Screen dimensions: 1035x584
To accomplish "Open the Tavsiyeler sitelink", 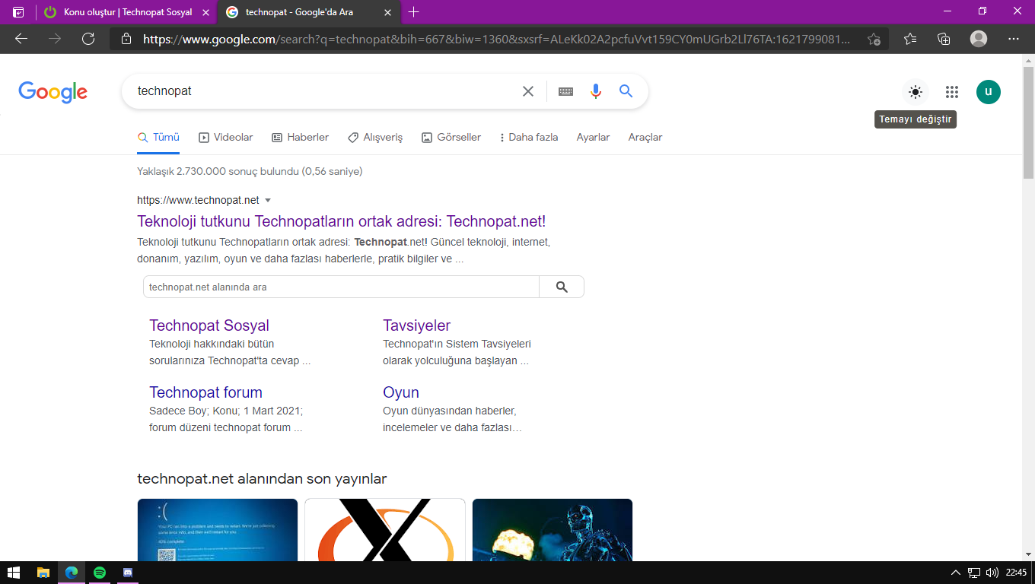I will pos(416,325).
